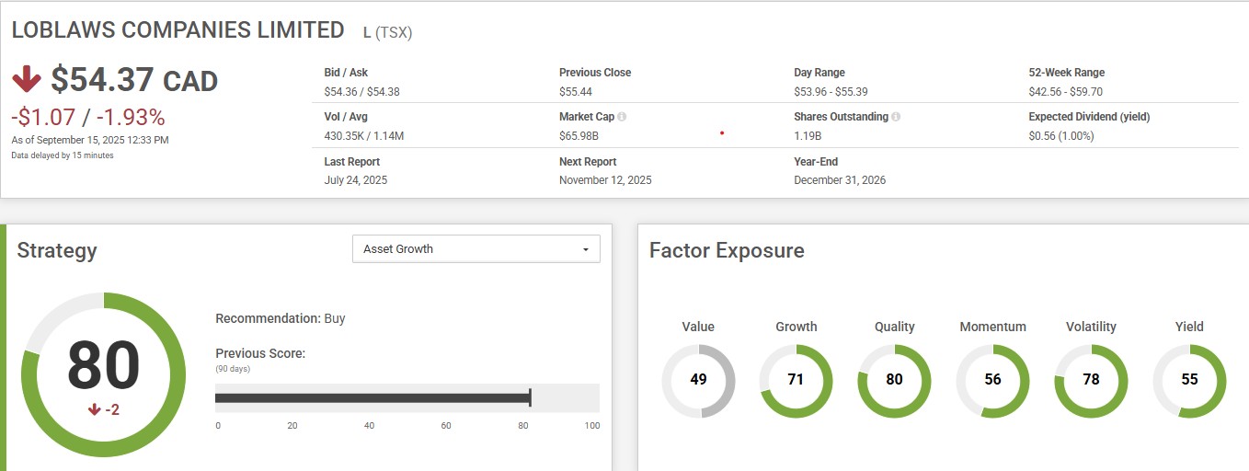Click the Previous Score: label

click(260, 353)
